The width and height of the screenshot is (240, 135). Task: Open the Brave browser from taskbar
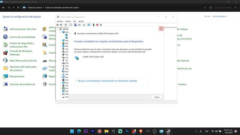141,131
